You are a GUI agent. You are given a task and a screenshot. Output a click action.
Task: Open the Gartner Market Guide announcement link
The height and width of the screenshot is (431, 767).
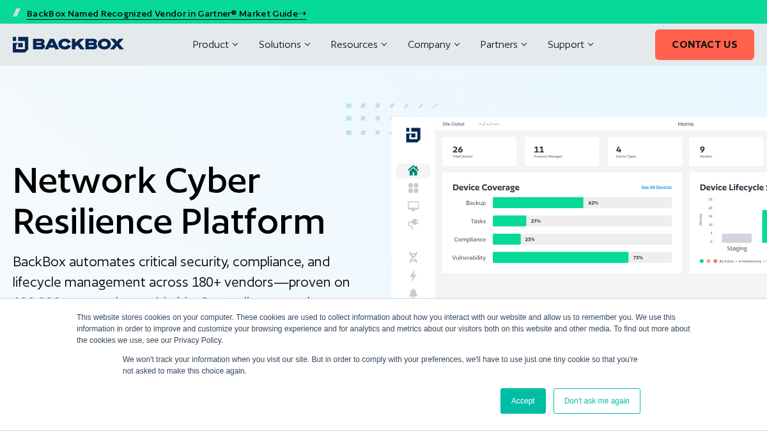tap(166, 13)
